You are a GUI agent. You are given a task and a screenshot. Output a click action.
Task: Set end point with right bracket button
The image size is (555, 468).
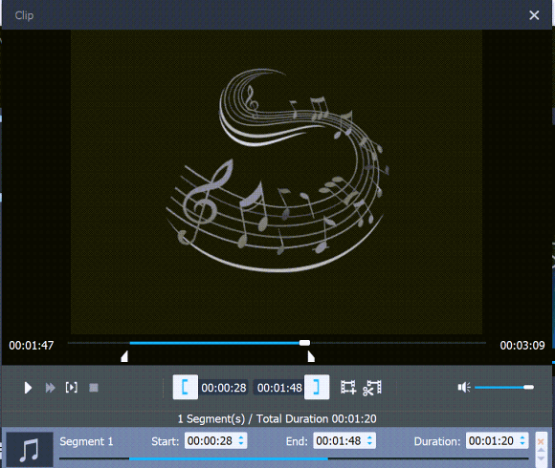click(317, 387)
